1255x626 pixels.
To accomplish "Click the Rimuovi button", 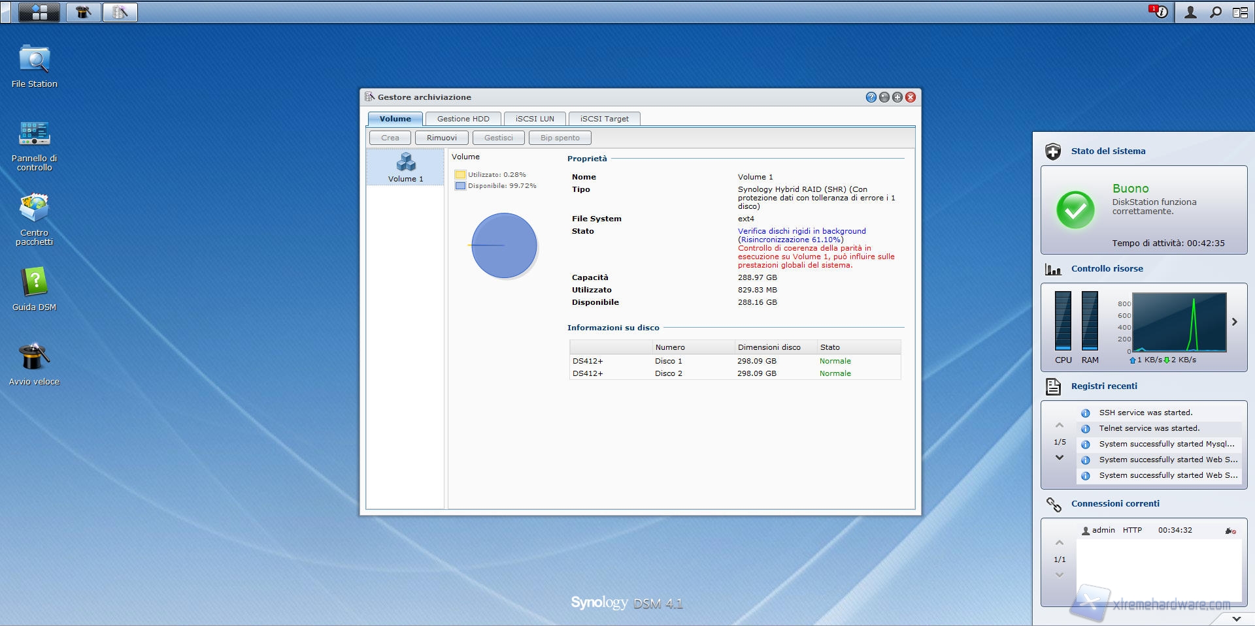I will click(441, 138).
